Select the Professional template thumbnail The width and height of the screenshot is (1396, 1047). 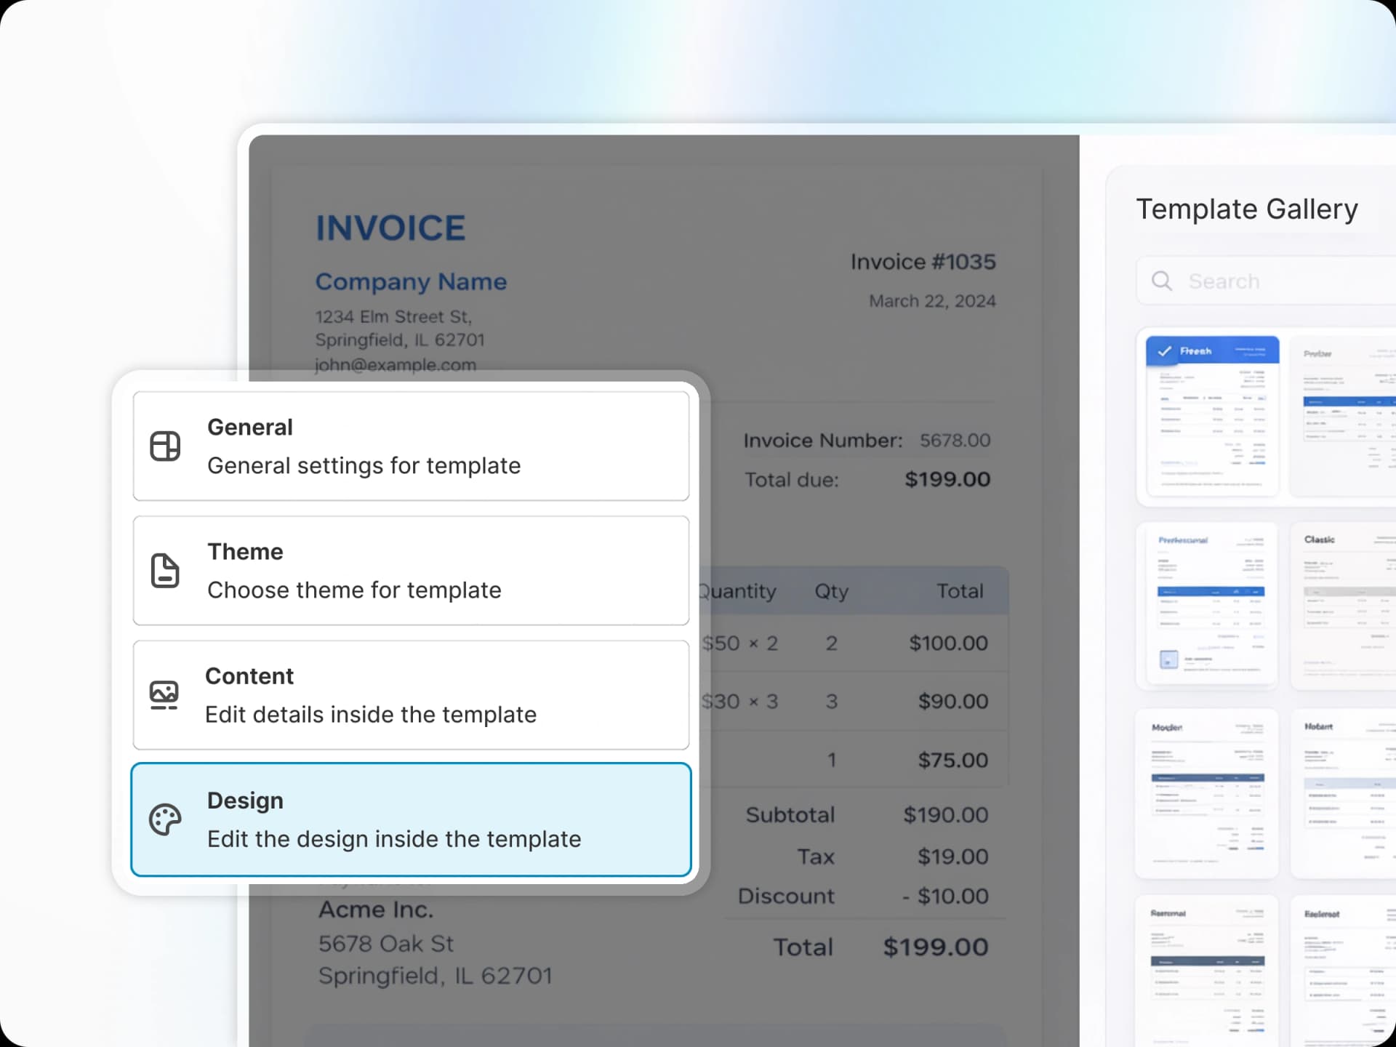point(1209,605)
